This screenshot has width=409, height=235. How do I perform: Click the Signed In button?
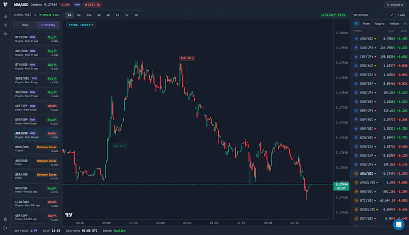395,5
